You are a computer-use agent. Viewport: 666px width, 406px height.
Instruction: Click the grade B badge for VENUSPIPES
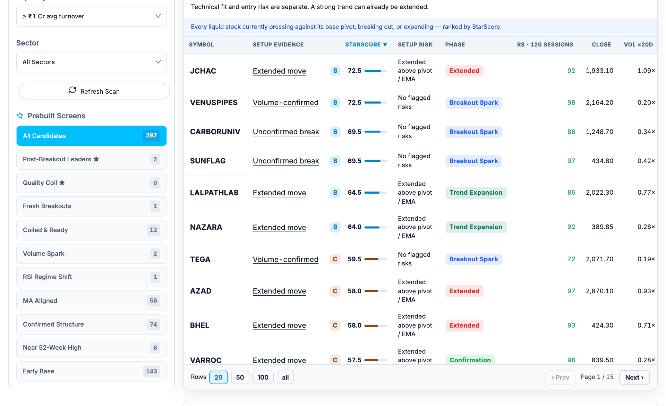click(x=335, y=103)
